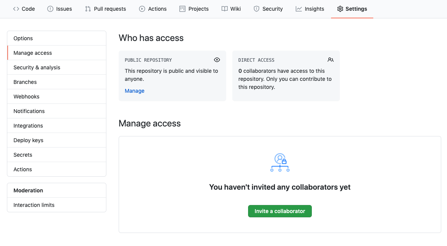Click the Wiki book icon
447x246 pixels.
pyautogui.click(x=225, y=9)
